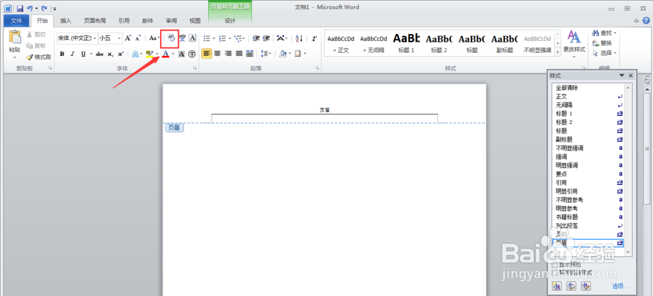
Task: Click the character shading icon (gray A)
Action: tap(182, 53)
